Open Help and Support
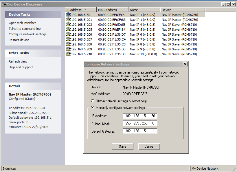237x172 pixels. 21,67
